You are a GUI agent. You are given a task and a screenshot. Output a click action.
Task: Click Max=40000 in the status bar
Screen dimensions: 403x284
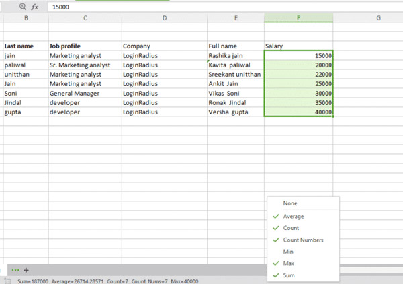[185, 281]
